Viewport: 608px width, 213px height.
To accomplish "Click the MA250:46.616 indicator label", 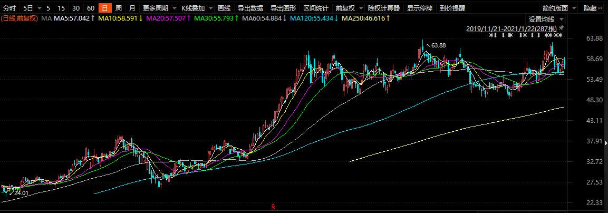I will 365,18.
